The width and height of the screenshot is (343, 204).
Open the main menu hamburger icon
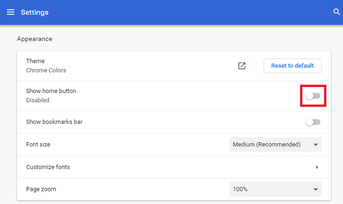point(10,12)
